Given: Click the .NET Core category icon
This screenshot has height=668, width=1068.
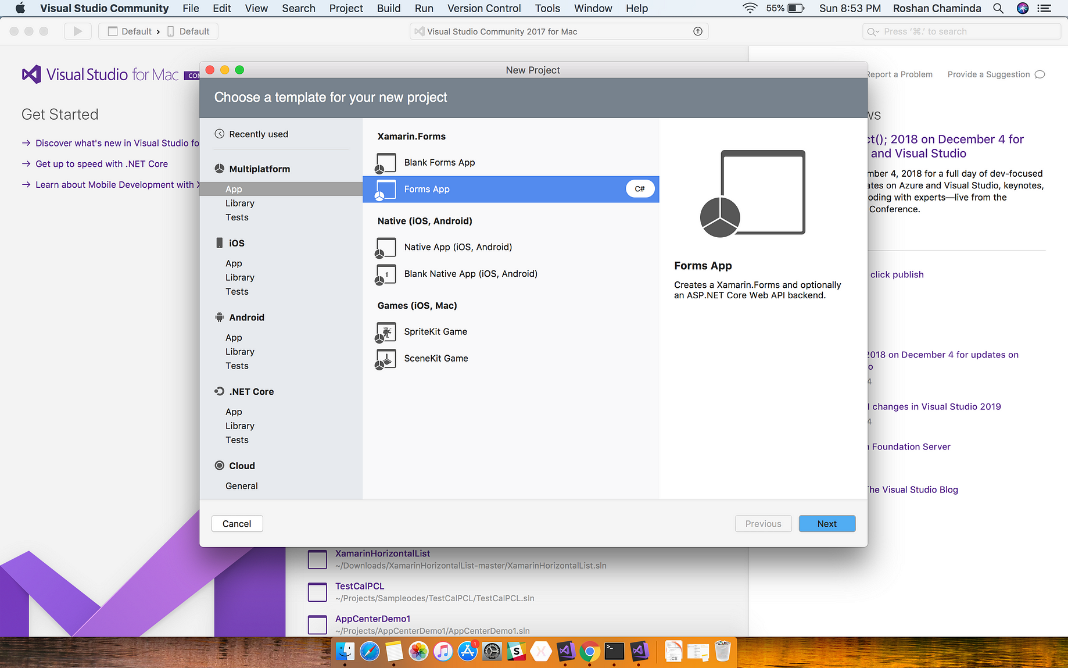Looking at the screenshot, I should click(220, 391).
